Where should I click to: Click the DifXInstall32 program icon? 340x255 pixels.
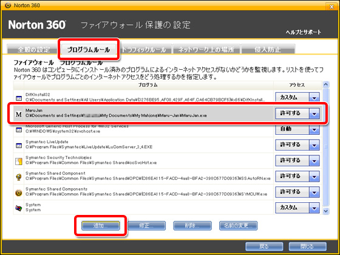pyautogui.click(x=19, y=98)
